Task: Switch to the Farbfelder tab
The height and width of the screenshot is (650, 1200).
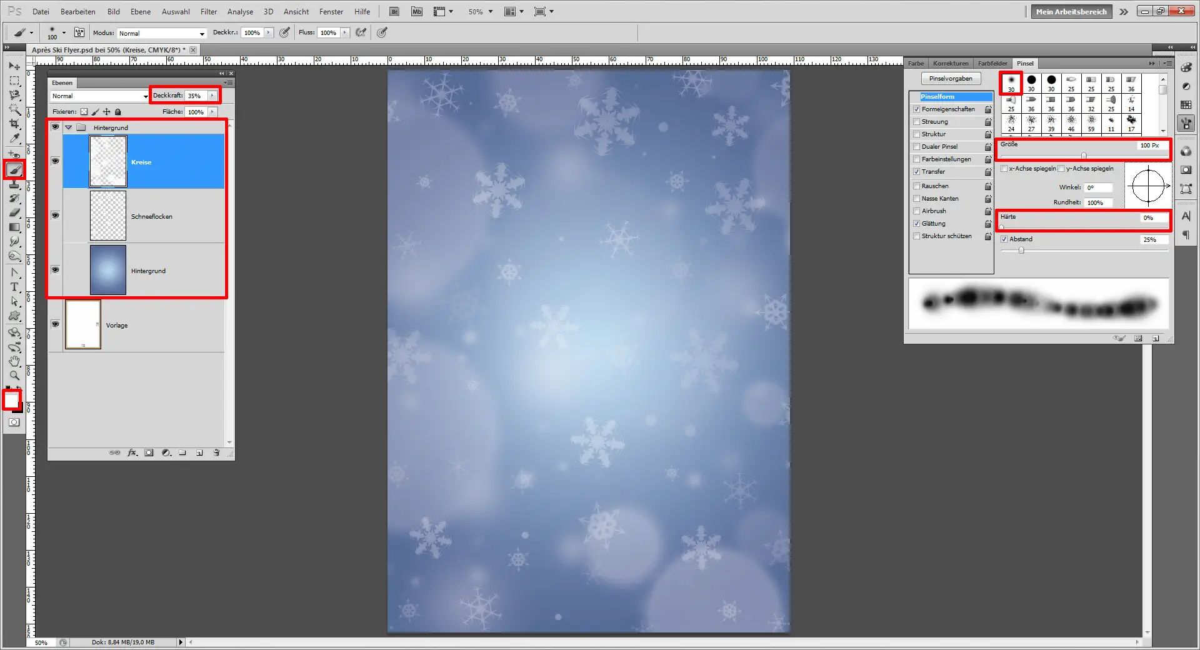Action: coord(992,63)
